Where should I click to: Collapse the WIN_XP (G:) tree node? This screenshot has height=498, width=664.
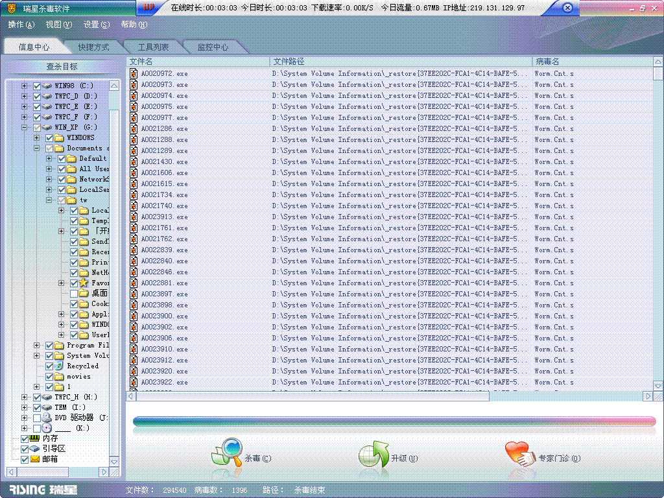(24, 127)
